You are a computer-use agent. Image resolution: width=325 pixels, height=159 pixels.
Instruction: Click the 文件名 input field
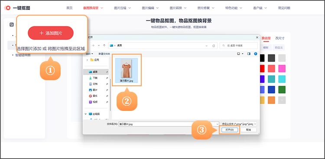coord(169,124)
